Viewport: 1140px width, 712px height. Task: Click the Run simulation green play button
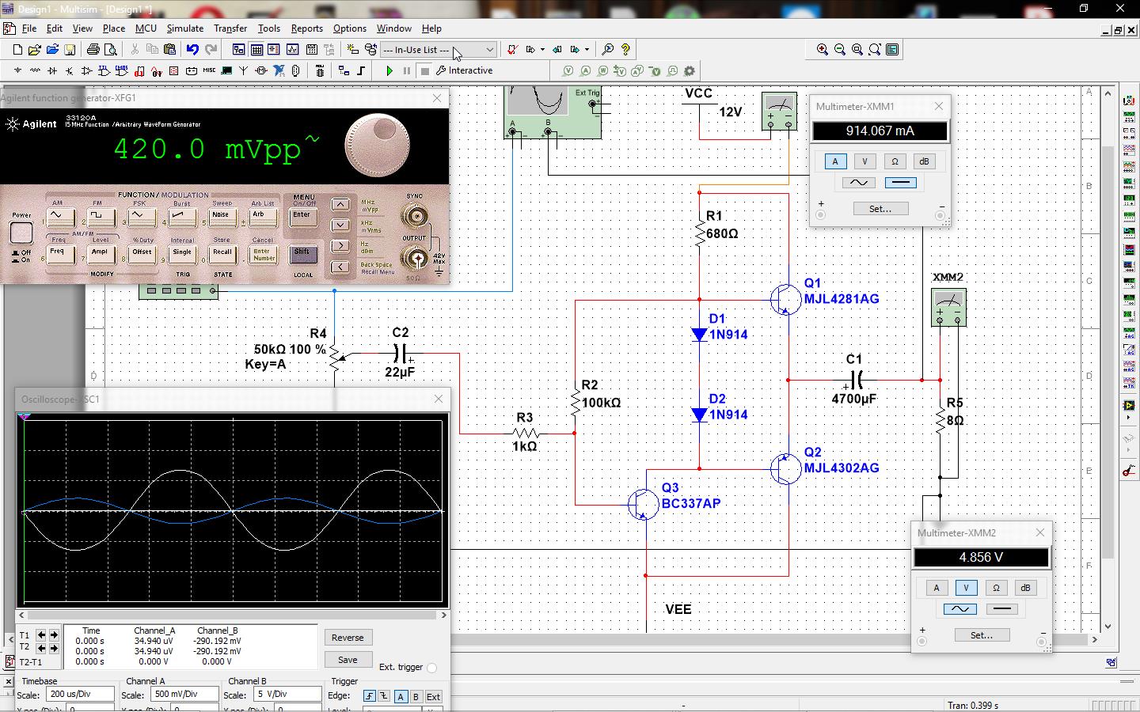coord(389,70)
